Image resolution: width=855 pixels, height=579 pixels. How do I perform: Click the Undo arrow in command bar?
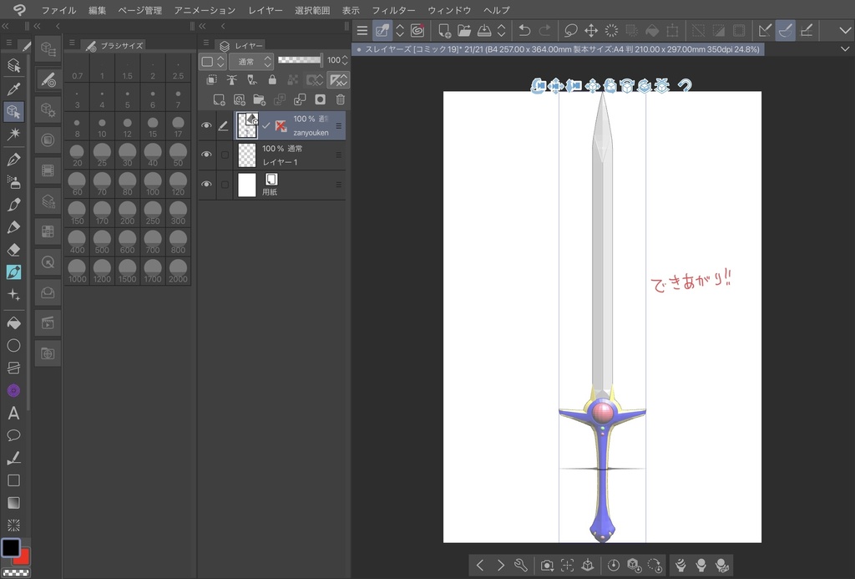click(x=524, y=30)
